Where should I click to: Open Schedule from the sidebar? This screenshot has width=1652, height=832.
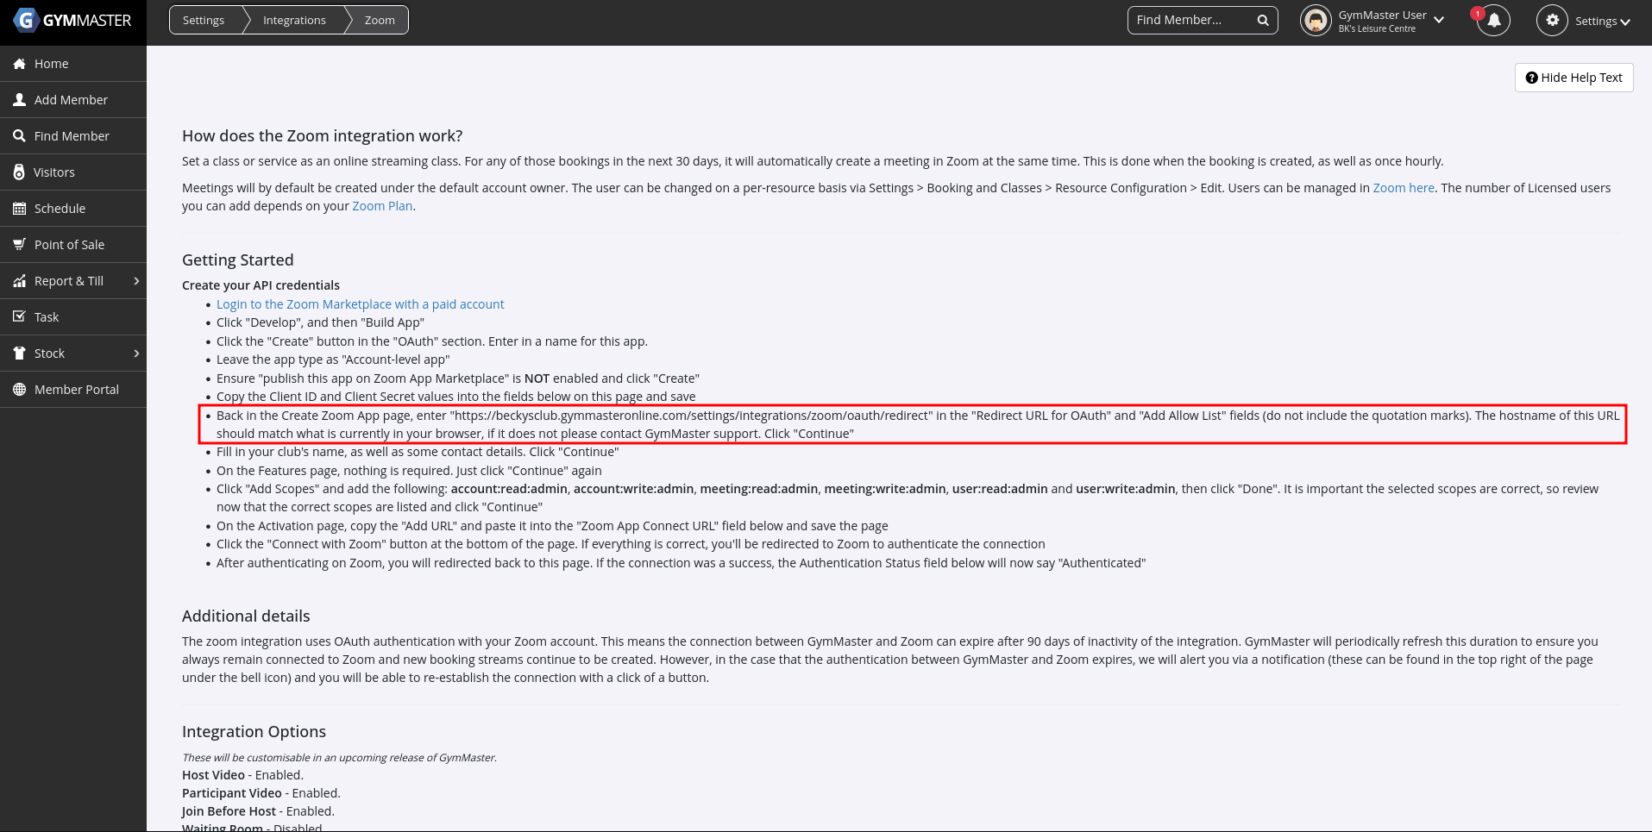click(x=60, y=209)
